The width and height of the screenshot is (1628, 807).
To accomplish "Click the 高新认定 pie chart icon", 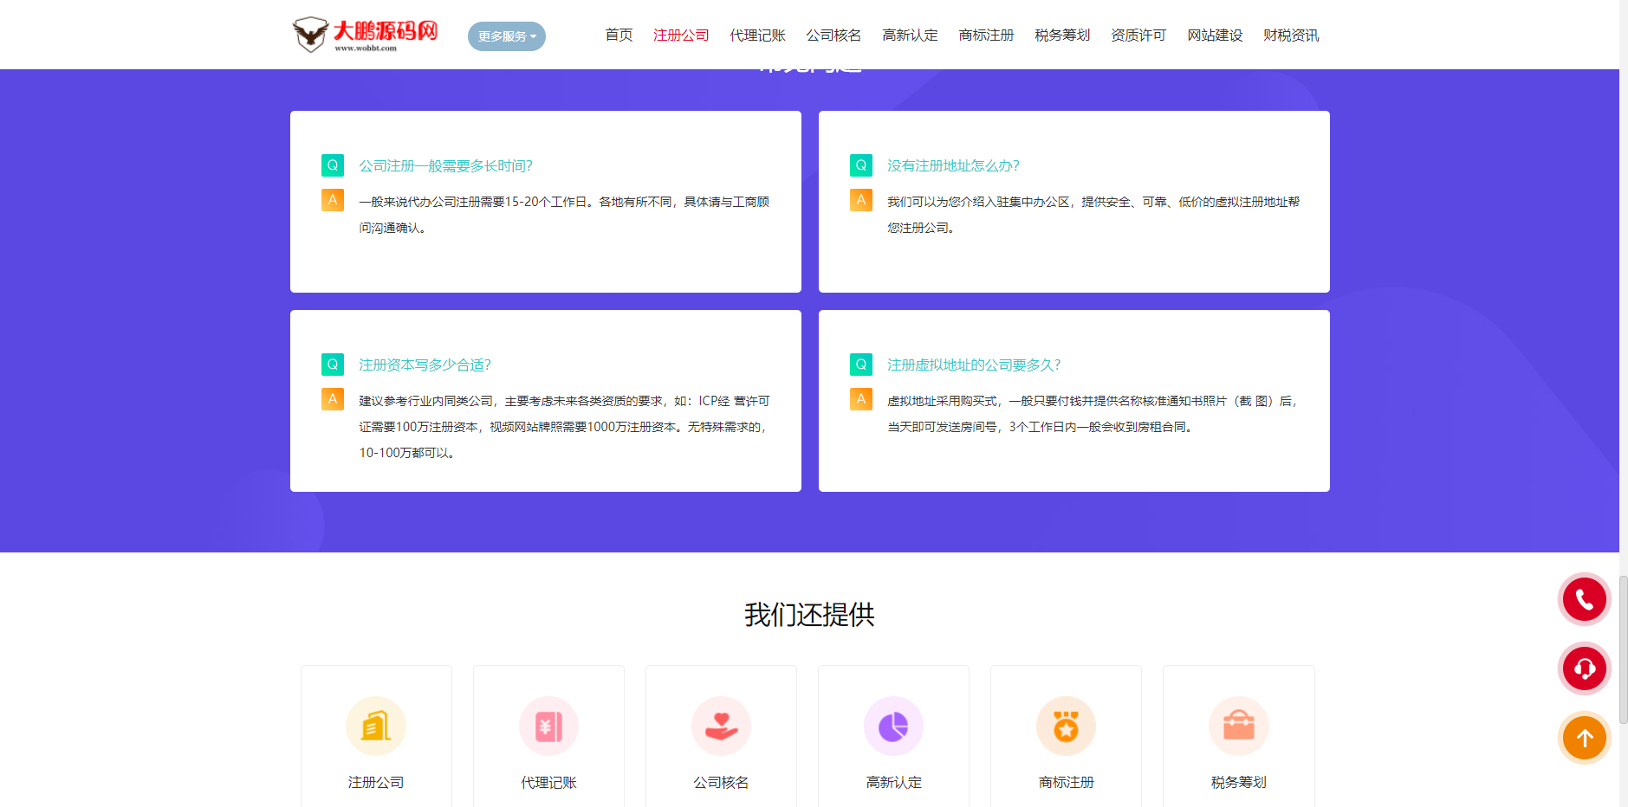I will 892,726.
